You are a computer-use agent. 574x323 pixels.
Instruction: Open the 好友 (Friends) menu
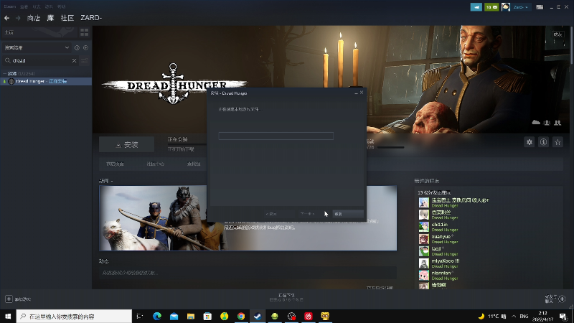37,6
